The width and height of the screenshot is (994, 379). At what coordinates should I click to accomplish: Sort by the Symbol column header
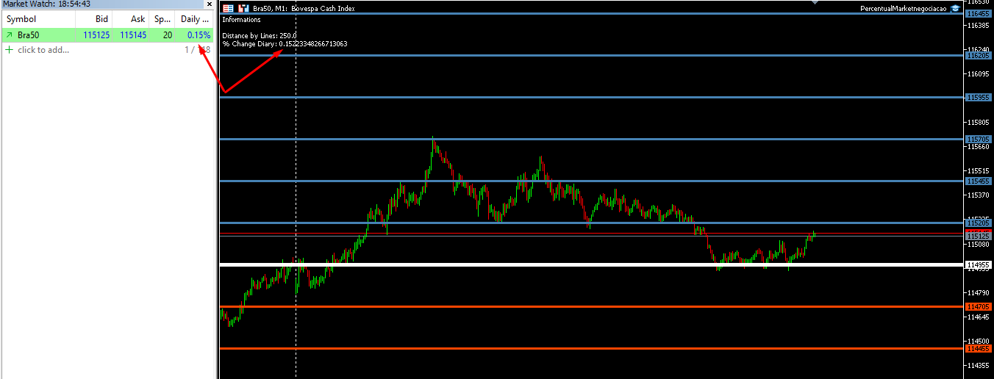[x=38, y=19]
